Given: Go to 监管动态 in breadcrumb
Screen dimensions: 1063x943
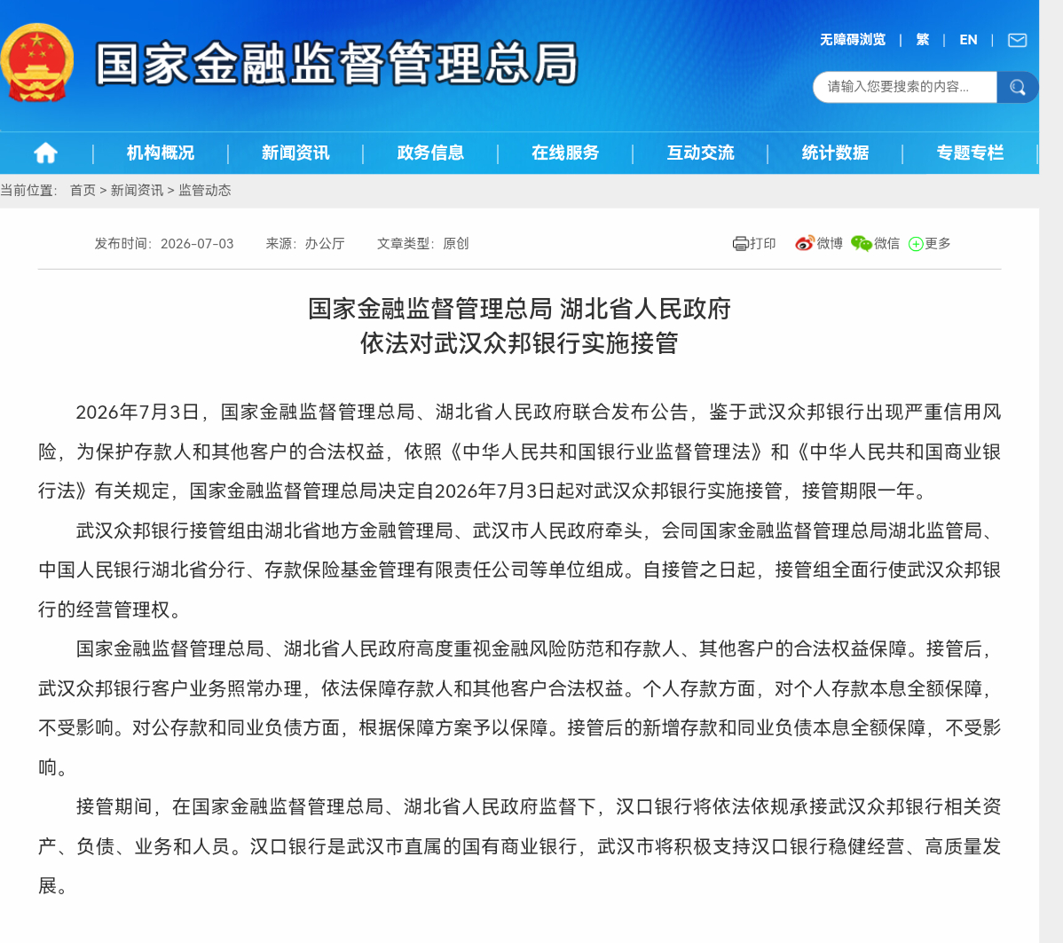Looking at the screenshot, I should (205, 191).
